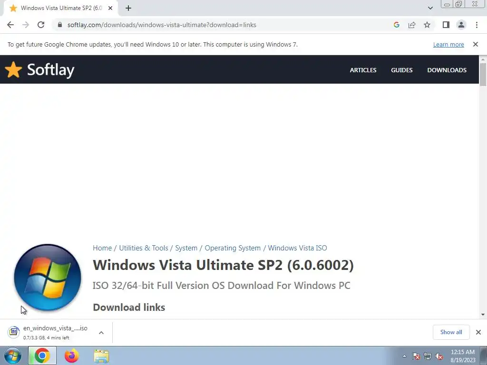Bookmark this page with the star icon
The width and height of the screenshot is (487, 365).
[x=427, y=25]
